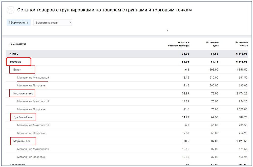Click the back arrow icon
This screenshot has height=167, width=253.
click(10, 10)
